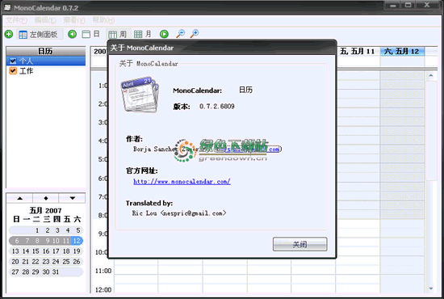Go to previous period with green back arrow
Image resolution: width=444 pixels, height=299 pixels.
pyautogui.click(x=72, y=34)
